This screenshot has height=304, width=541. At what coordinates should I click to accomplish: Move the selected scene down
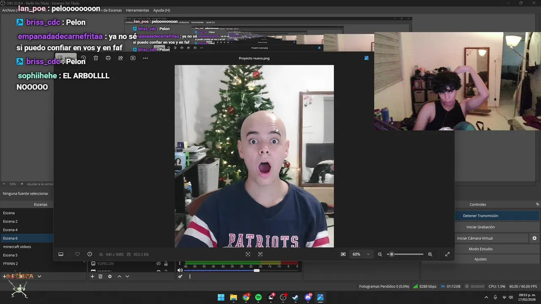[39, 277]
